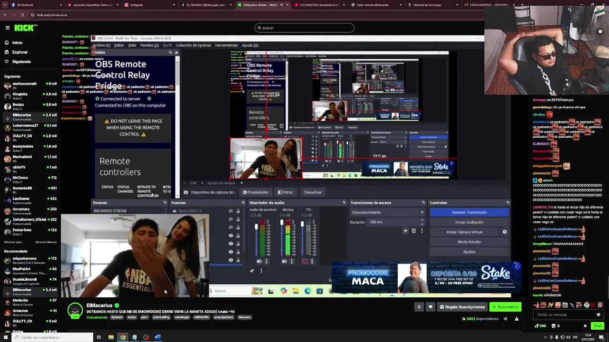This screenshot has height=342, width=609.
Task: Switch to the Facebook browser tab
Action: click(36, 5)
